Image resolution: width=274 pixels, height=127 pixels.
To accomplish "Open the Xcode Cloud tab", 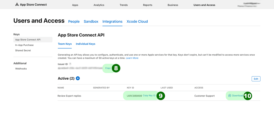I will click(137, 21).
